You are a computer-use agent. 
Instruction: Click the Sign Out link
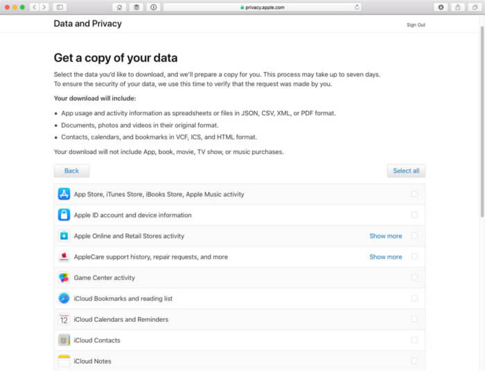tap(416, 25)
